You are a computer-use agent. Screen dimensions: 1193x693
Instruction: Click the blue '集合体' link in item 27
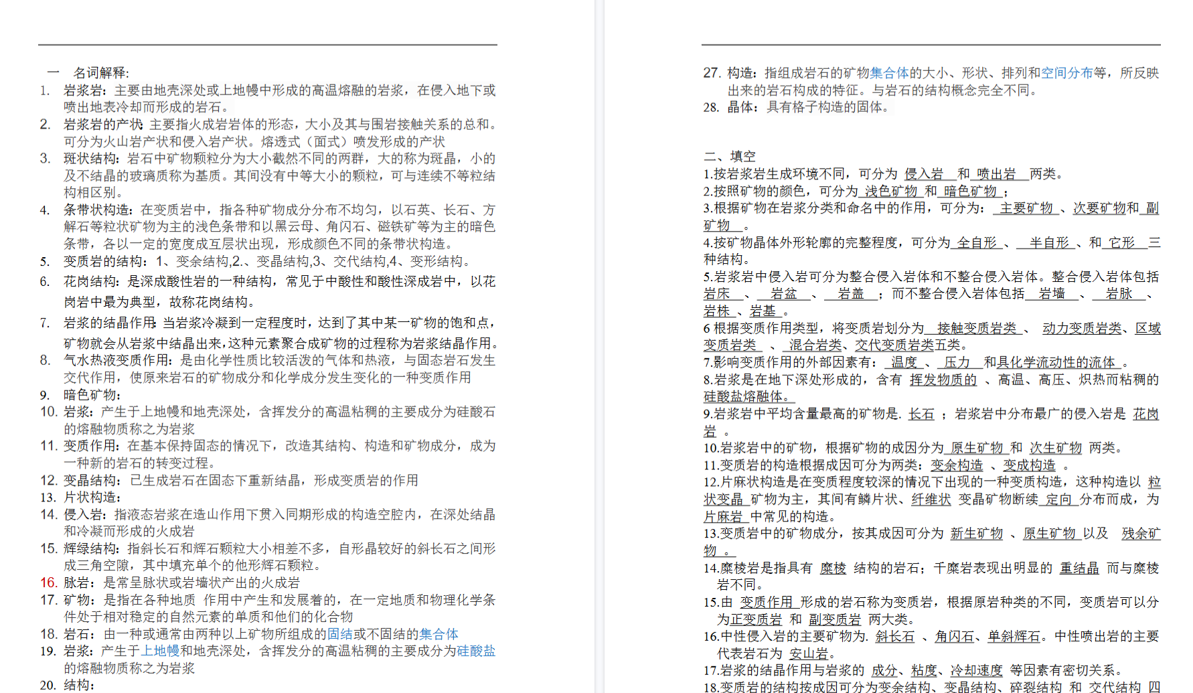(x=889, y=73)
